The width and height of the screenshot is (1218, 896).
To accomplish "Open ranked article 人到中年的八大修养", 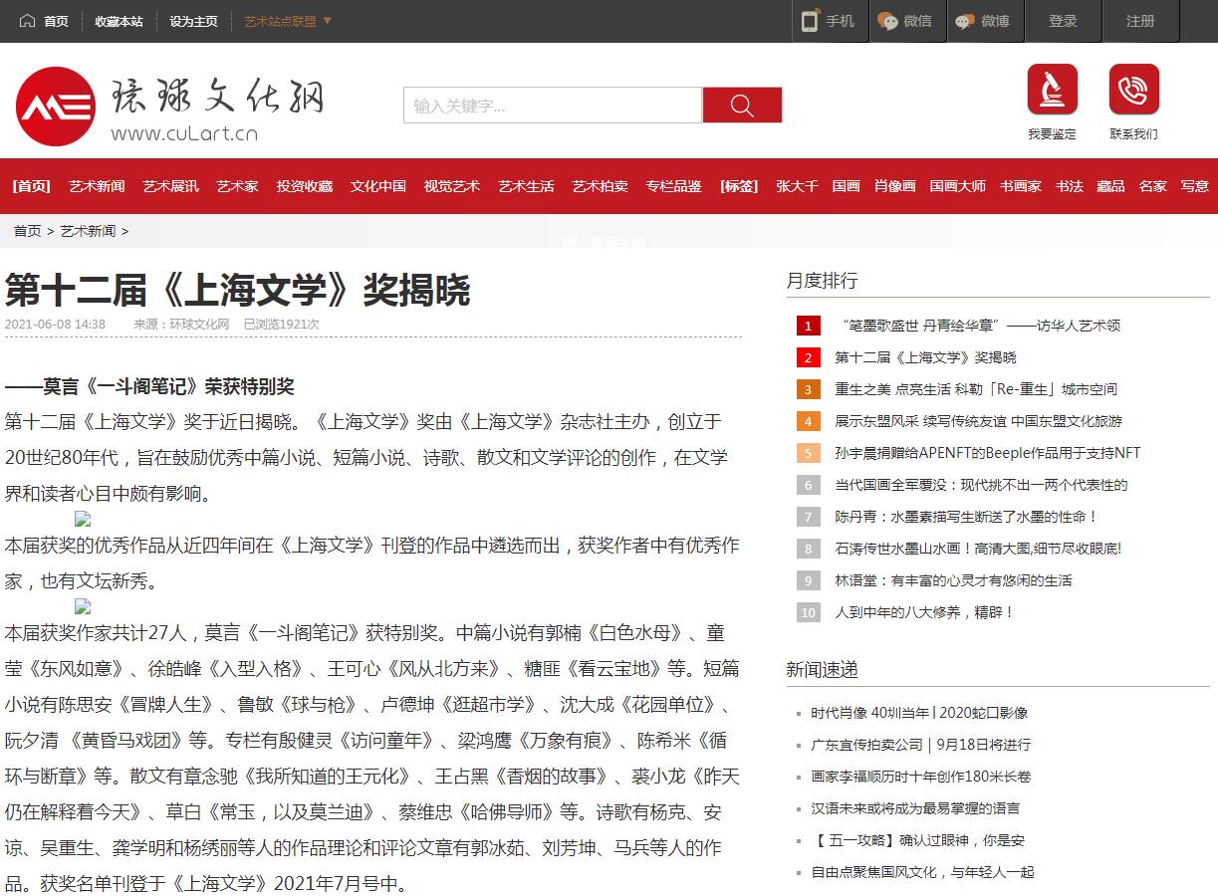I will [924, 612].
